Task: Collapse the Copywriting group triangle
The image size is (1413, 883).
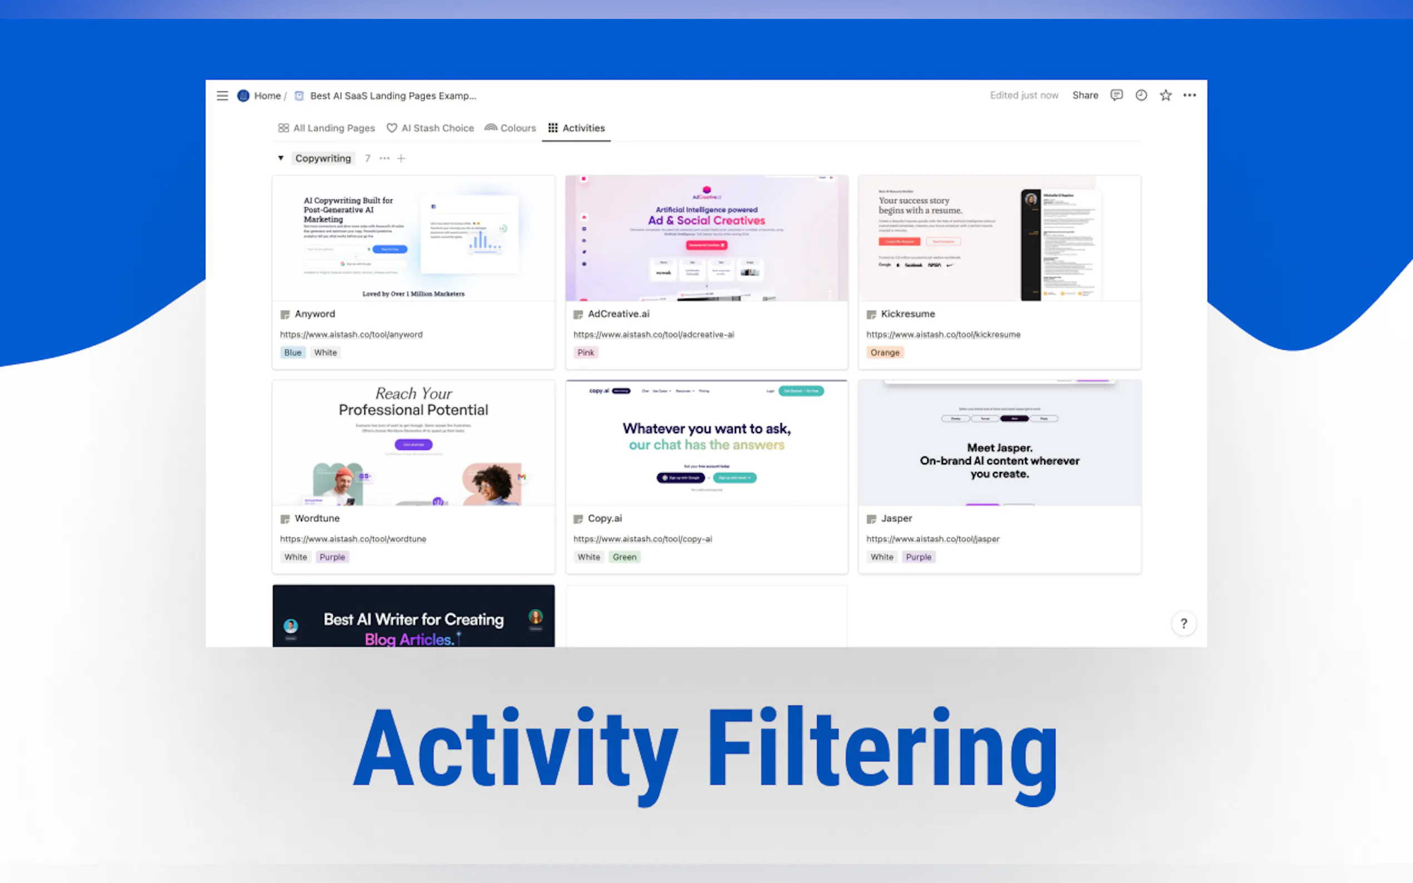Action: point(281,158)
